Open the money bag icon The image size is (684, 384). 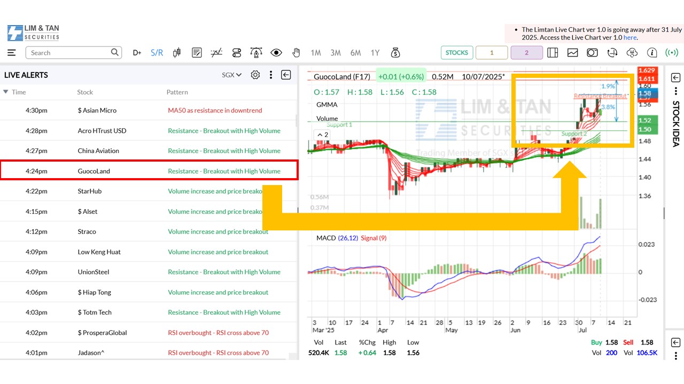click(395, 53)
